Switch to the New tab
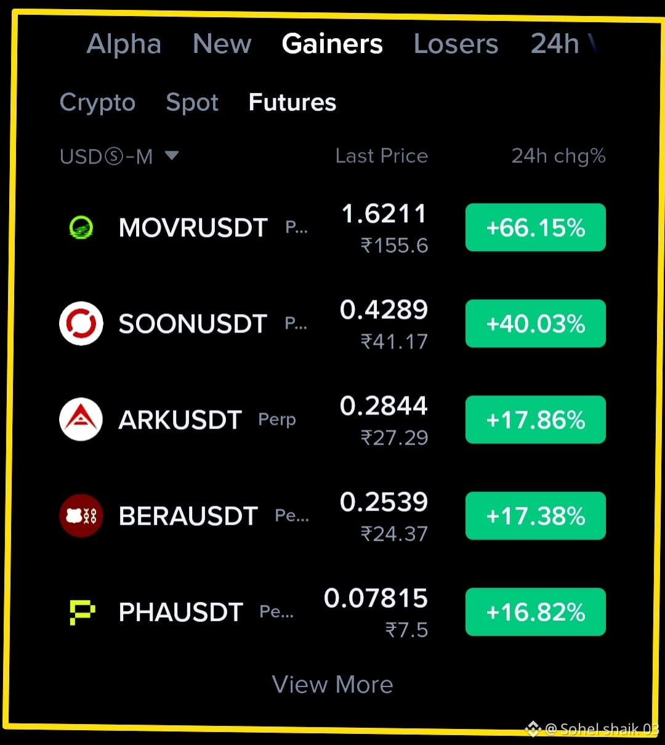 point(222,44)
